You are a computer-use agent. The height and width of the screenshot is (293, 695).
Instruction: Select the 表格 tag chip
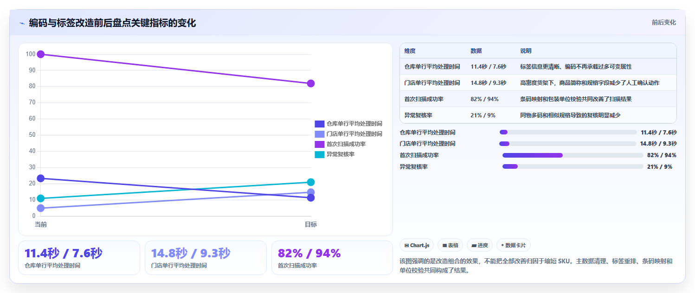(450, 245)
